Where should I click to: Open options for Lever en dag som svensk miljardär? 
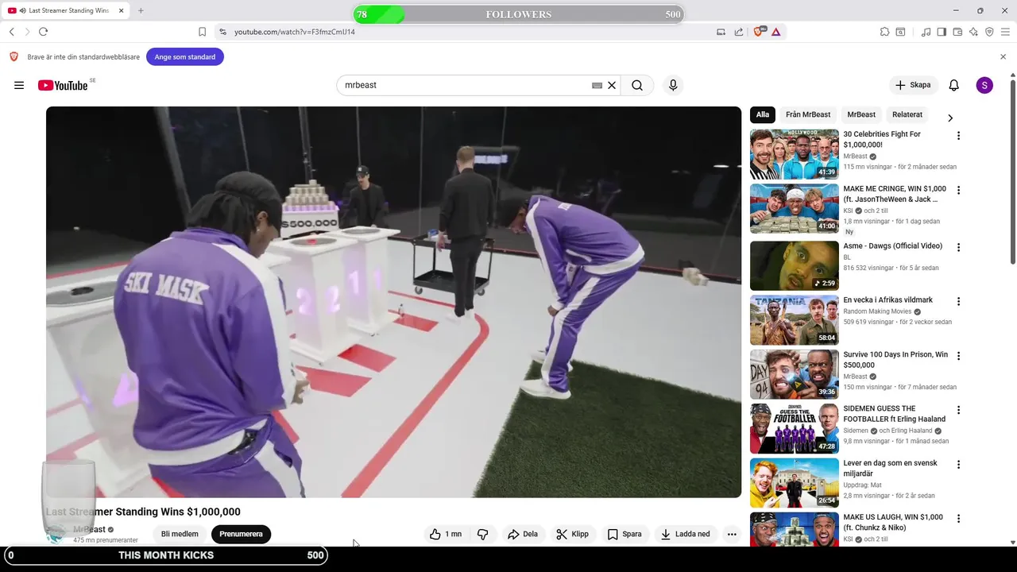pos(958,465)
